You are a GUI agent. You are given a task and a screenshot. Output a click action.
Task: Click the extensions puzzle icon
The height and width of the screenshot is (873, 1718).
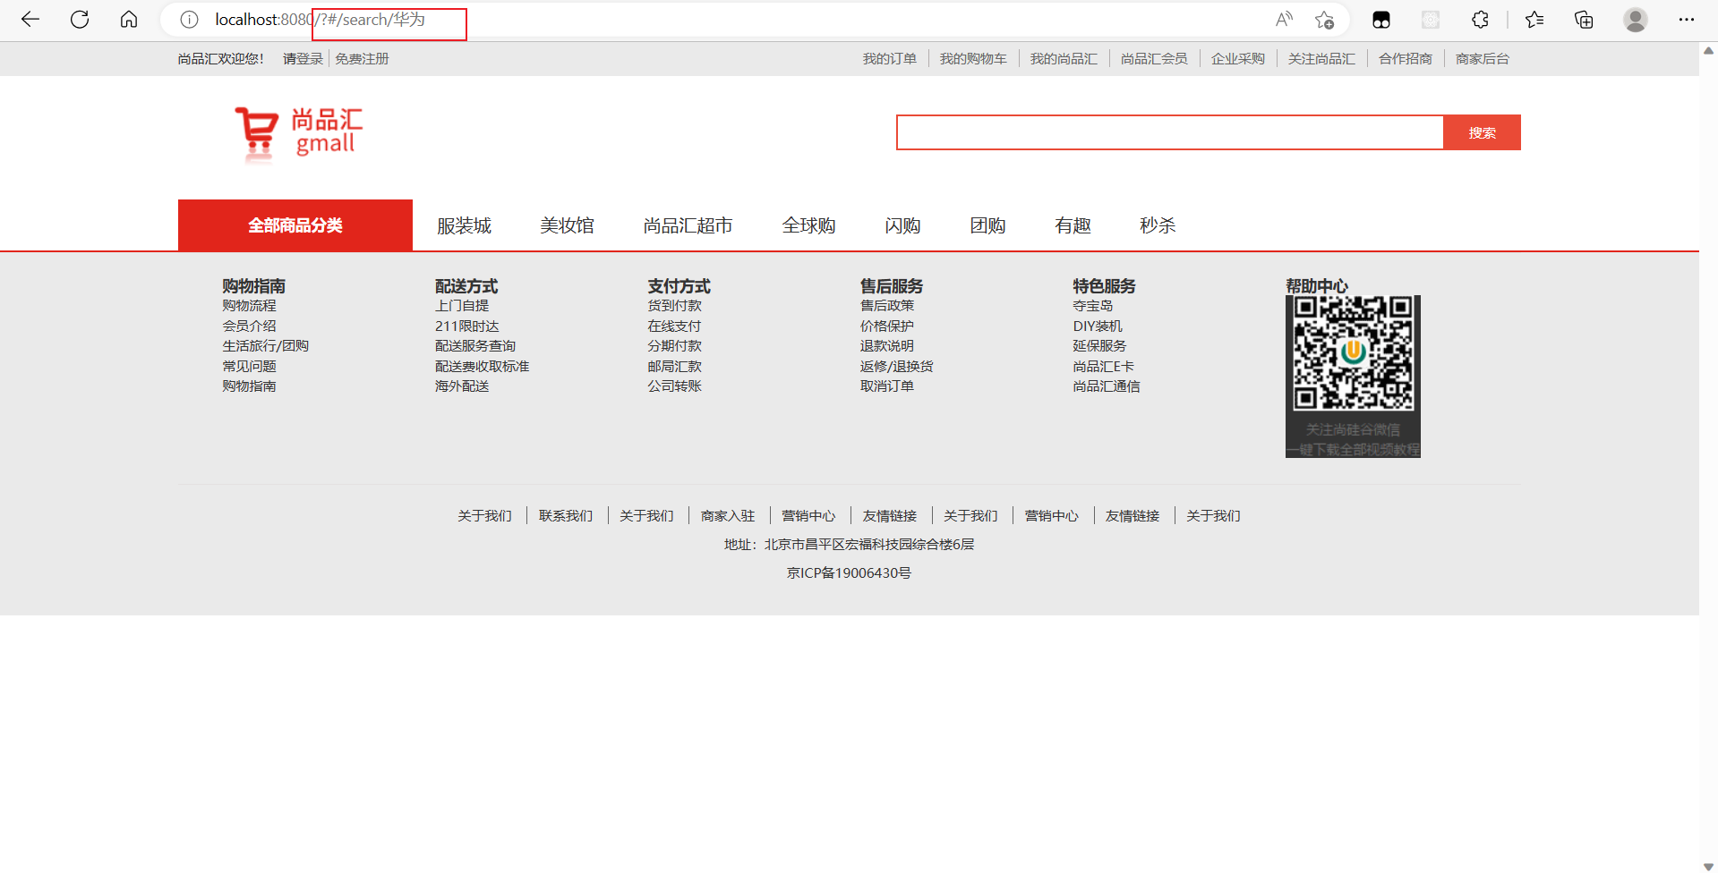click(1481, 19)
